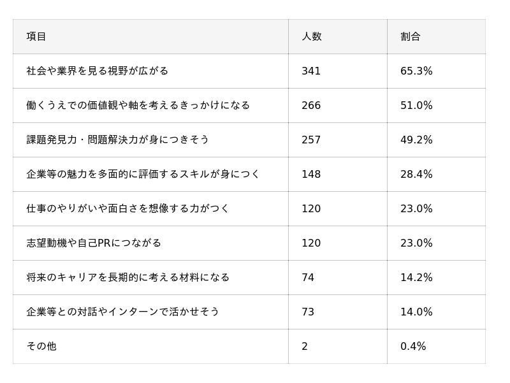Select the 将来のキャリアを長期的に考える材料になる cell
The width and height of the screenshot is (510, 383).
click(x=128, y=277)
